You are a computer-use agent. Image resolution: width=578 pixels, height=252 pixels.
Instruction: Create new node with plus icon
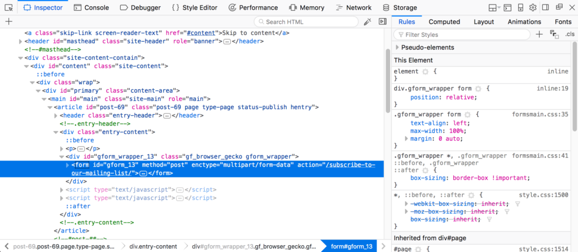click(9, 22)
